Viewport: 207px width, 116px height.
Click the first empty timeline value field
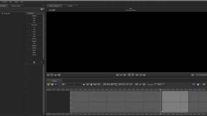coord(70,85)
